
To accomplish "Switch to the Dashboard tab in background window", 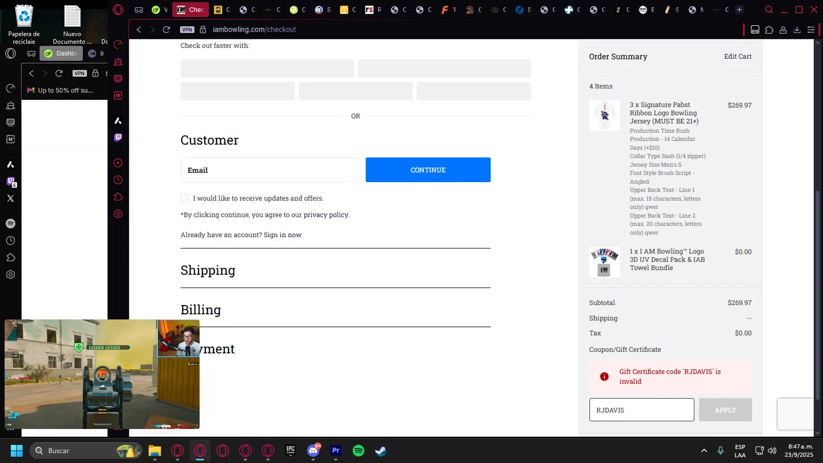I will (x=61, y=53).
